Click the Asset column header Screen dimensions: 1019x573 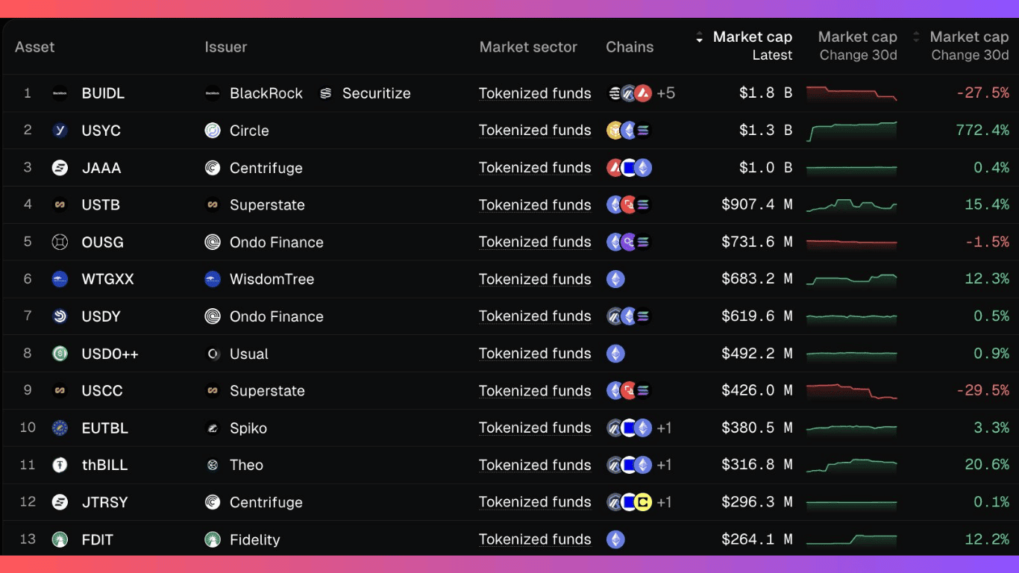point(34,46)
